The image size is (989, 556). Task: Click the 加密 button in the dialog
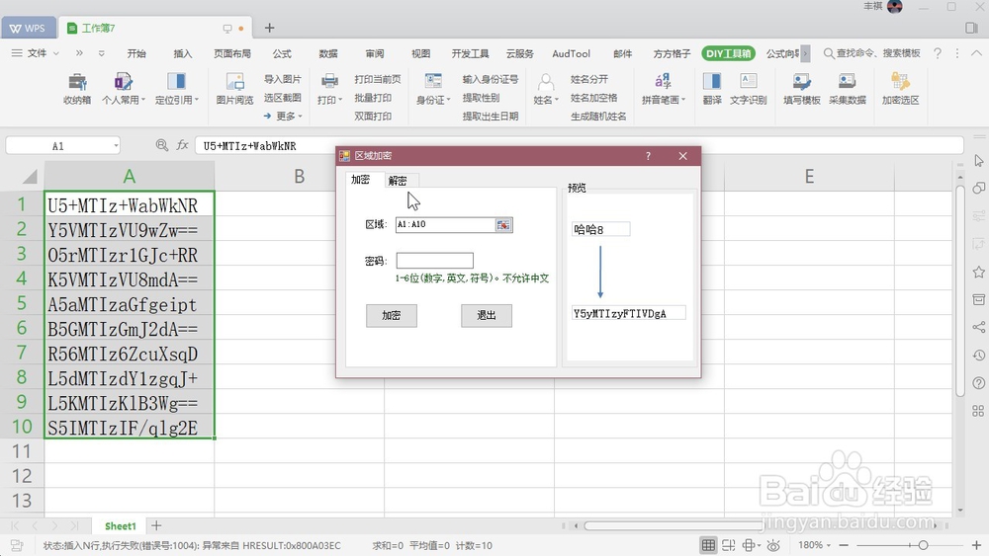click(391, 315)
